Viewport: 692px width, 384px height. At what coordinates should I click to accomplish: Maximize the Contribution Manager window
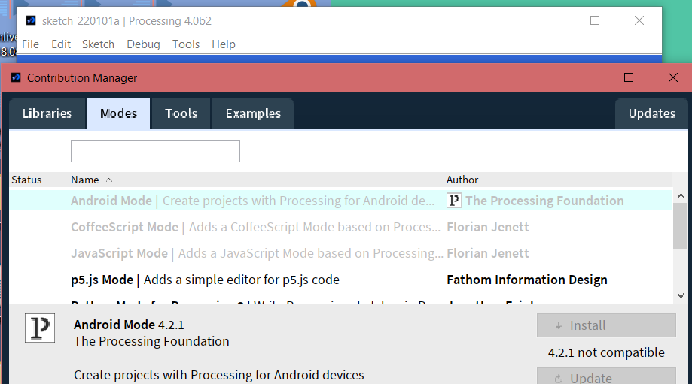629,77
